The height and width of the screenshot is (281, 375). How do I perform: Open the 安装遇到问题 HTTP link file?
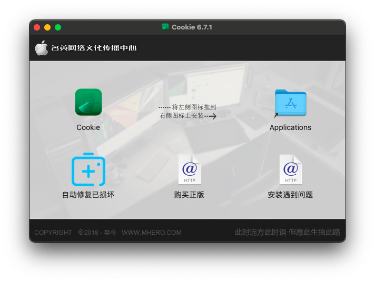290,169
